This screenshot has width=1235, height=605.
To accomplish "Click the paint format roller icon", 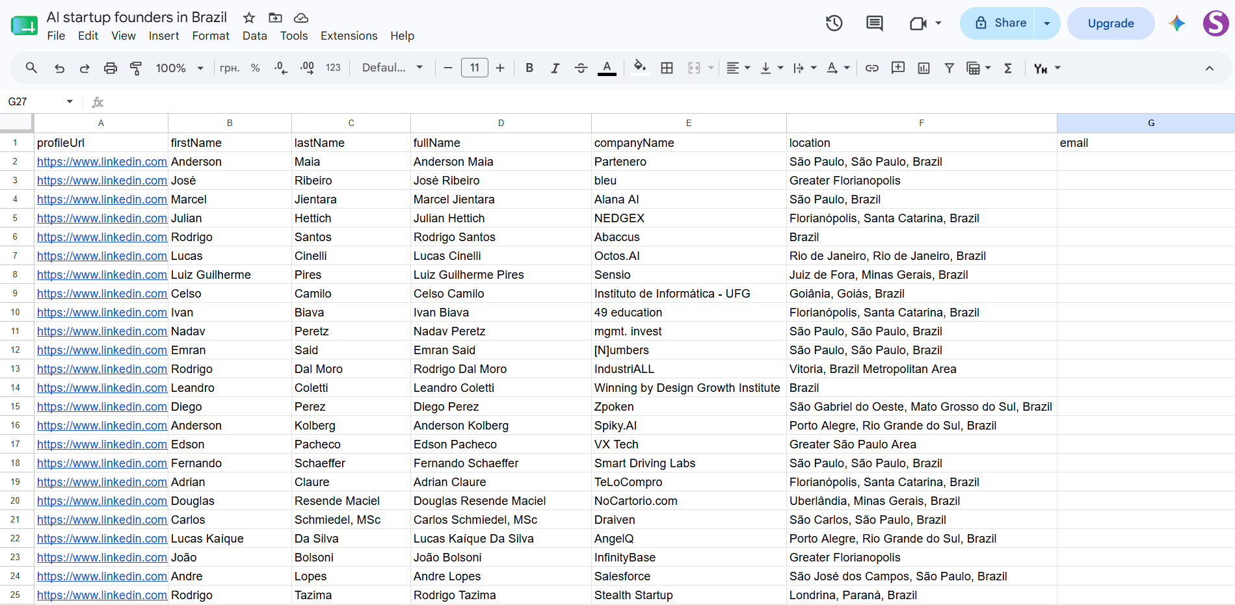I will 136,68.
